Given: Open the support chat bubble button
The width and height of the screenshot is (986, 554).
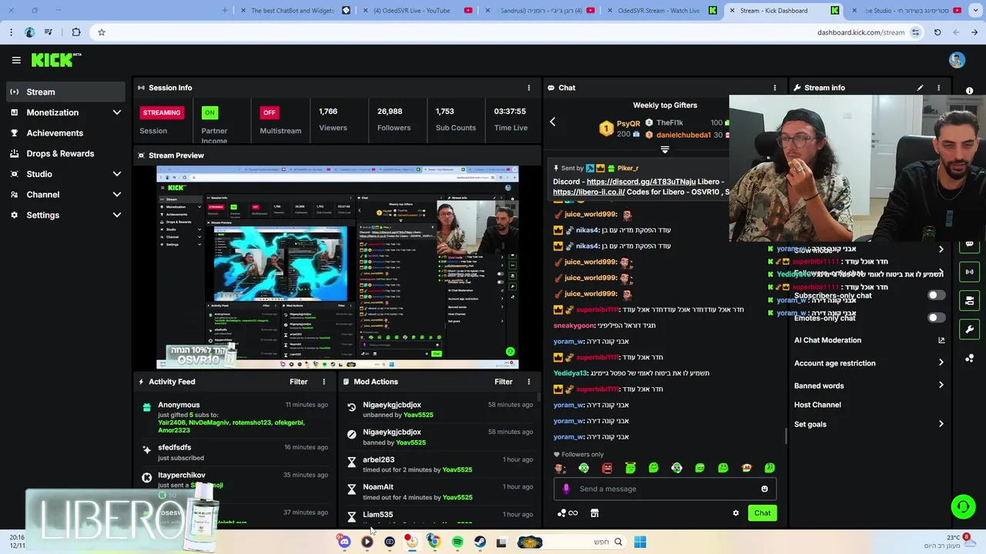Looking at the screenshot, I should tap(963, 506).
